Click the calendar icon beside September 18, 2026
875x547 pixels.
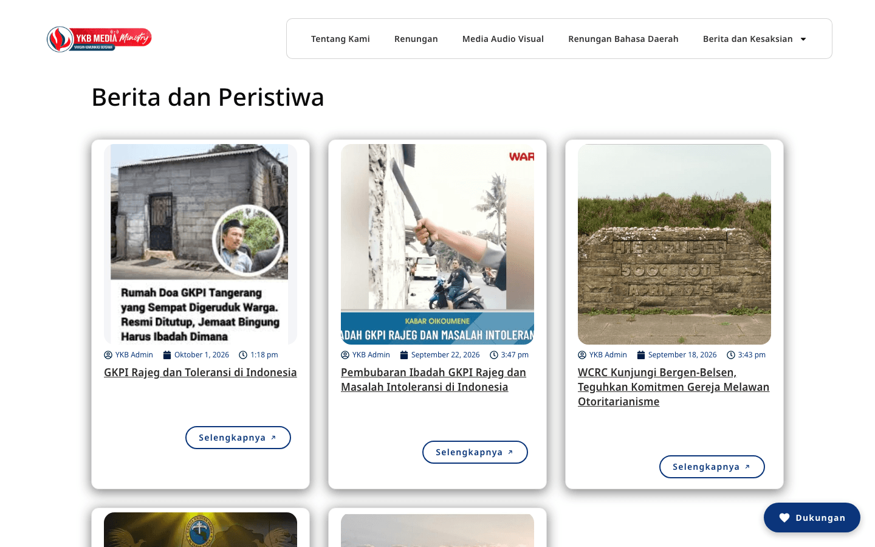click(641, 355)
